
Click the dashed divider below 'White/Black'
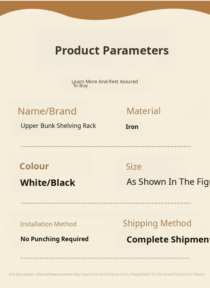[x=106, y=203]
